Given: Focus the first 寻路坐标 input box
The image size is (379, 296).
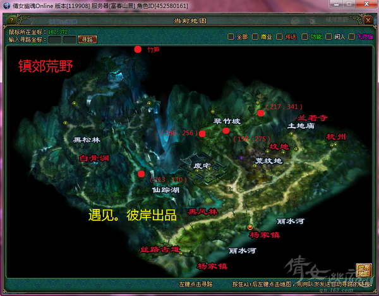Looking at the screenshot, I should 54,40.
